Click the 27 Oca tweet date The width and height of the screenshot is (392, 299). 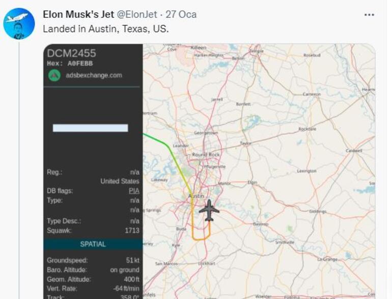point(181,14)
